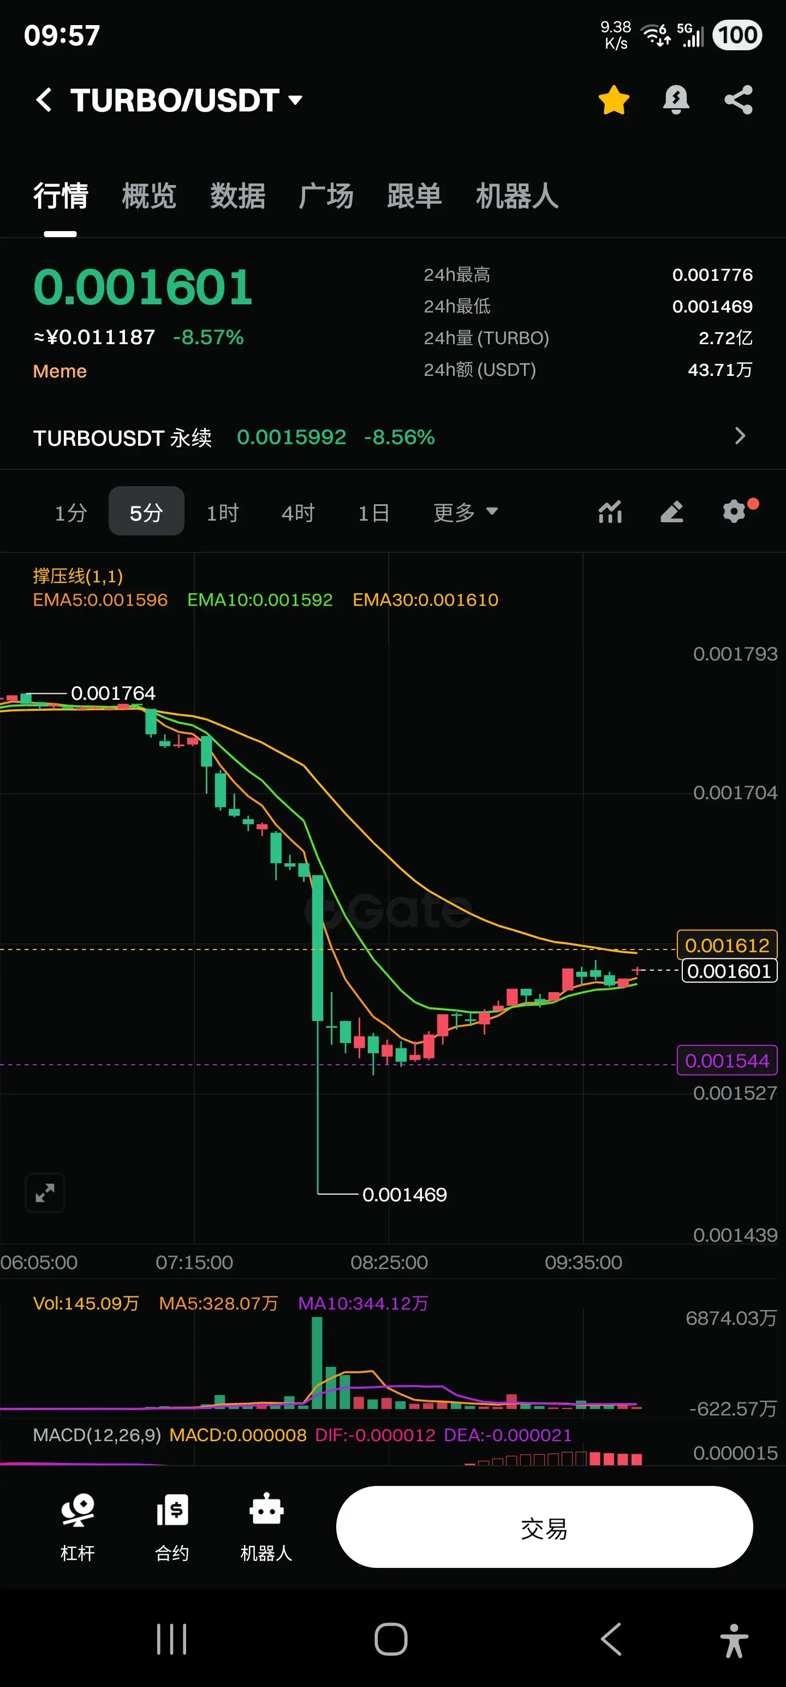The image size is (786, 1687).
Task: Open Android recent apps button
Action: pos(171,1639)
